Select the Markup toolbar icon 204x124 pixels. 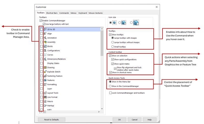point(45,105)
